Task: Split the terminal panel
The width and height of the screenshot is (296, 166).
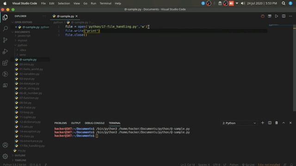Action: click(270, 123)
